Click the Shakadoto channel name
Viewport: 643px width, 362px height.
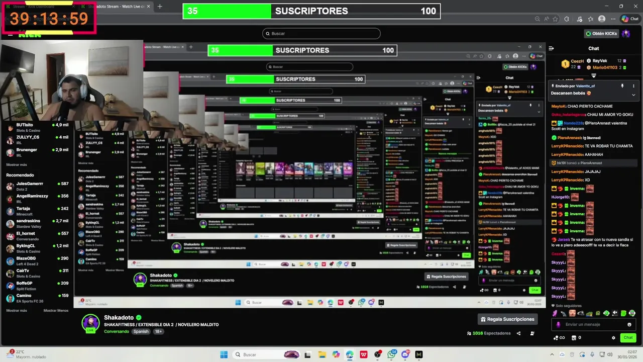pos(119,318)
